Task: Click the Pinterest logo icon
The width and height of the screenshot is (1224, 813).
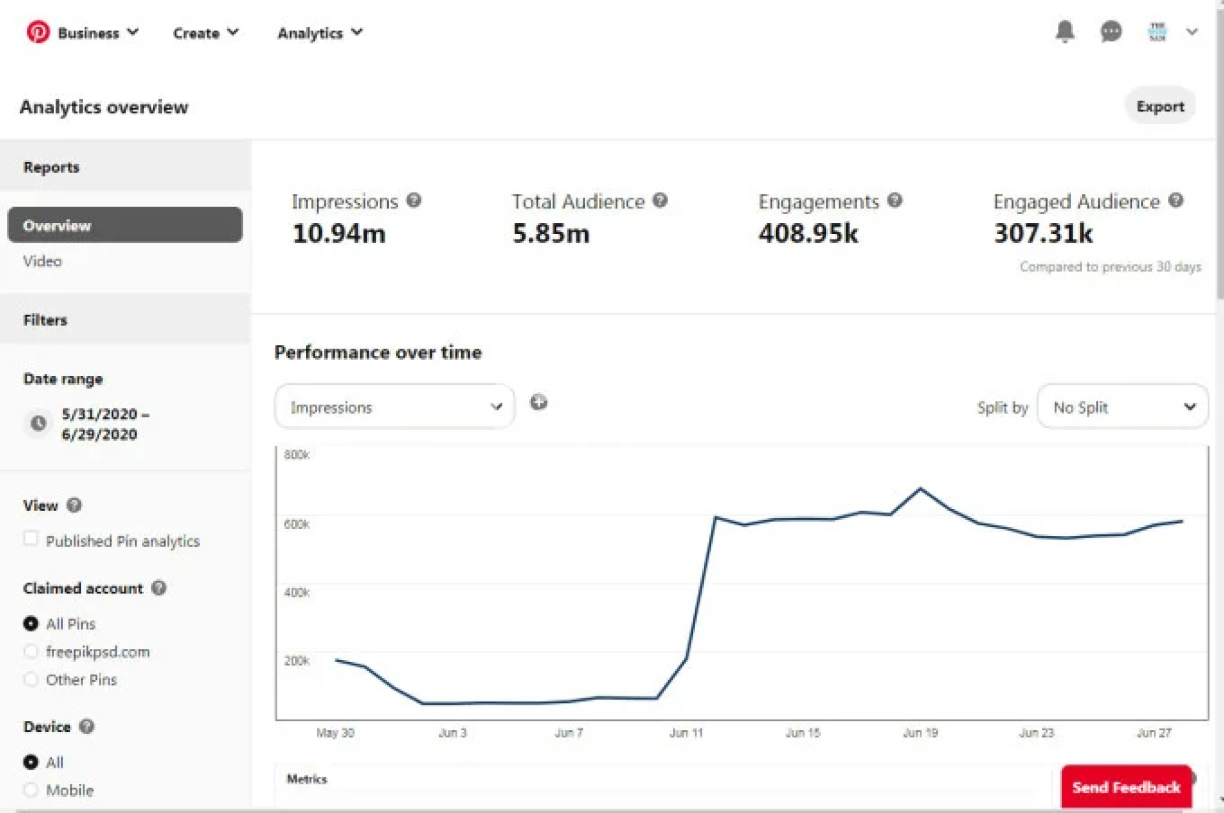Action: coord(38,32)
